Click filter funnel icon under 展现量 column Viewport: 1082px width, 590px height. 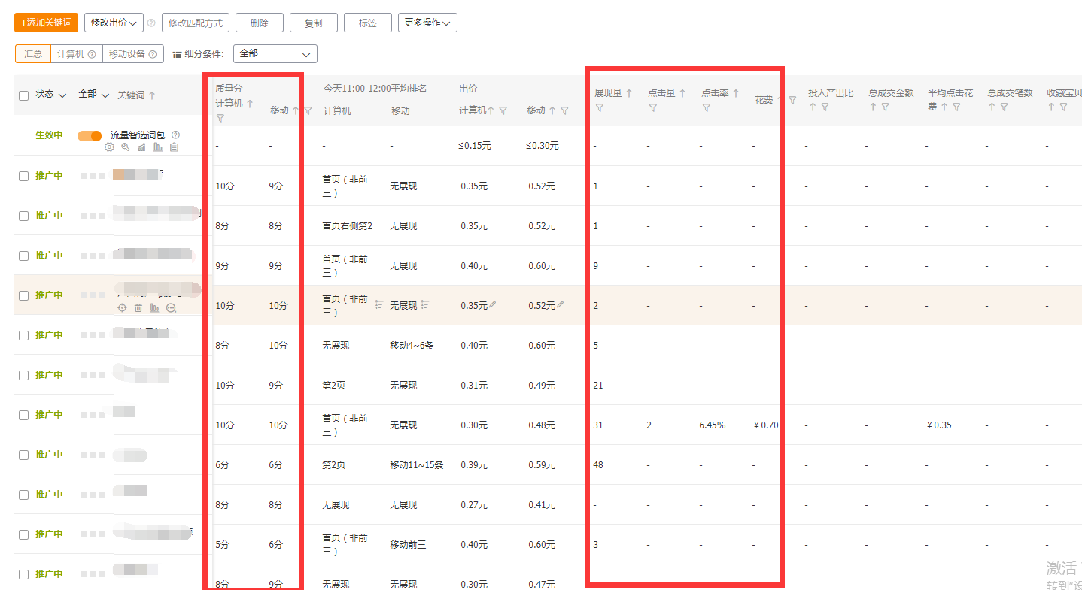tap(599, 108)
